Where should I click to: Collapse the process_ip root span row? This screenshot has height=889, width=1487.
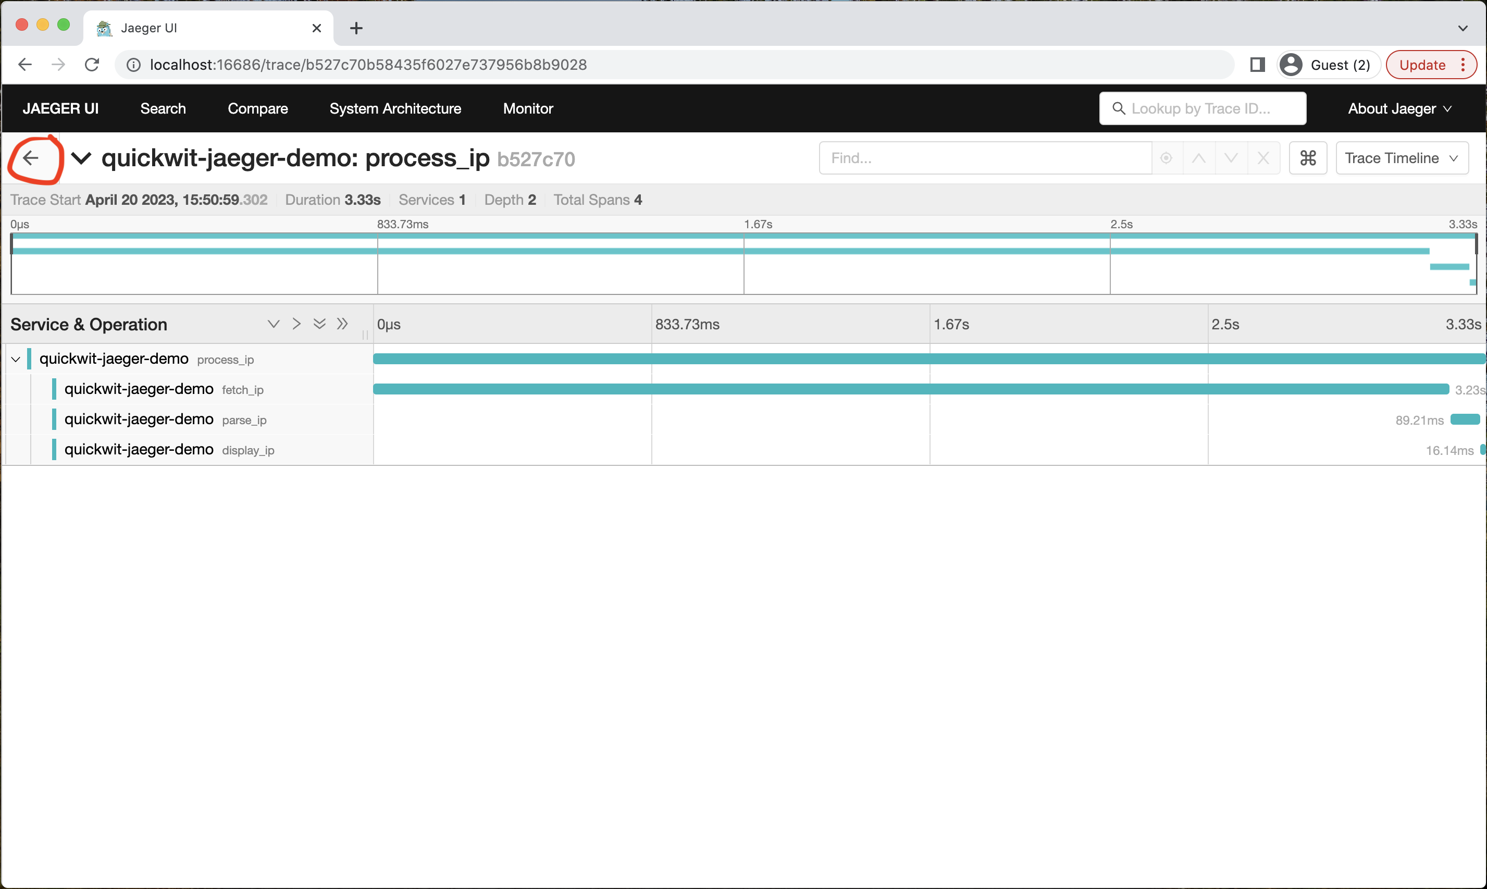pyautogui.click(x=16, y=360)
